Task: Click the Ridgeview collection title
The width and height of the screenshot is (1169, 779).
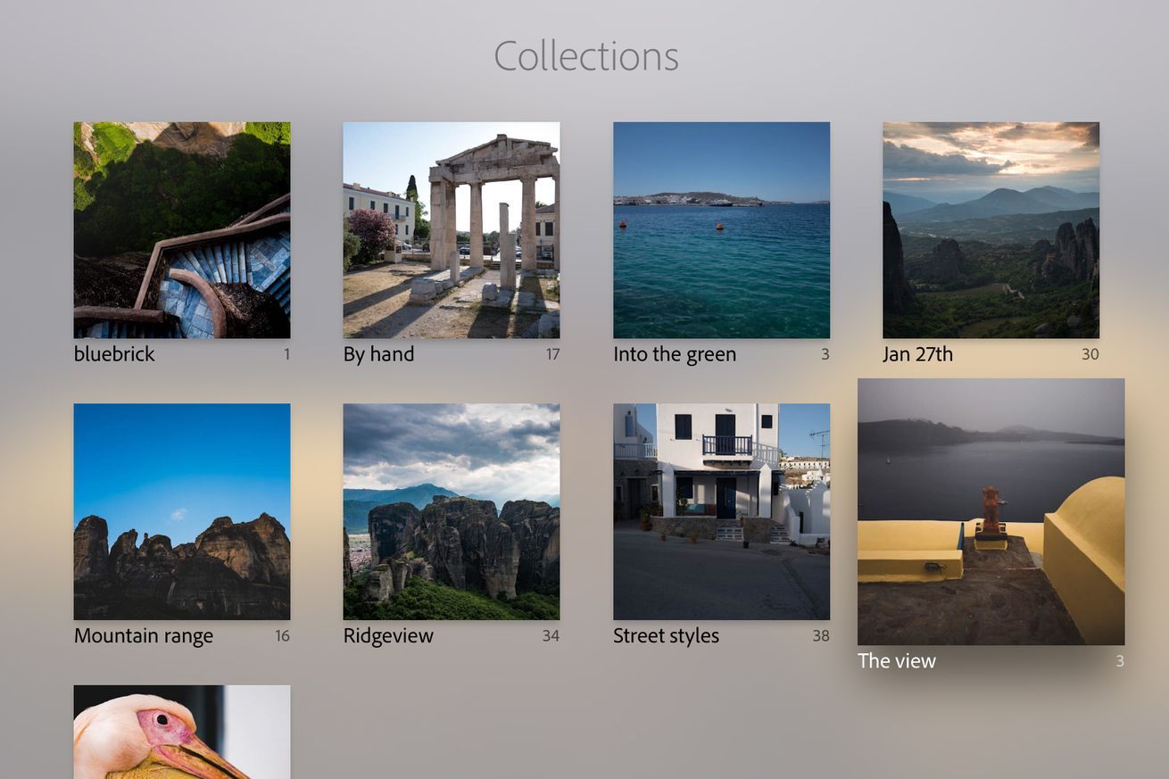Action: click(x=388, y=636)
